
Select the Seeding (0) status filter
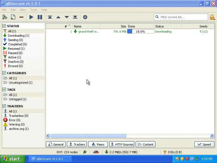click(15, 40)
